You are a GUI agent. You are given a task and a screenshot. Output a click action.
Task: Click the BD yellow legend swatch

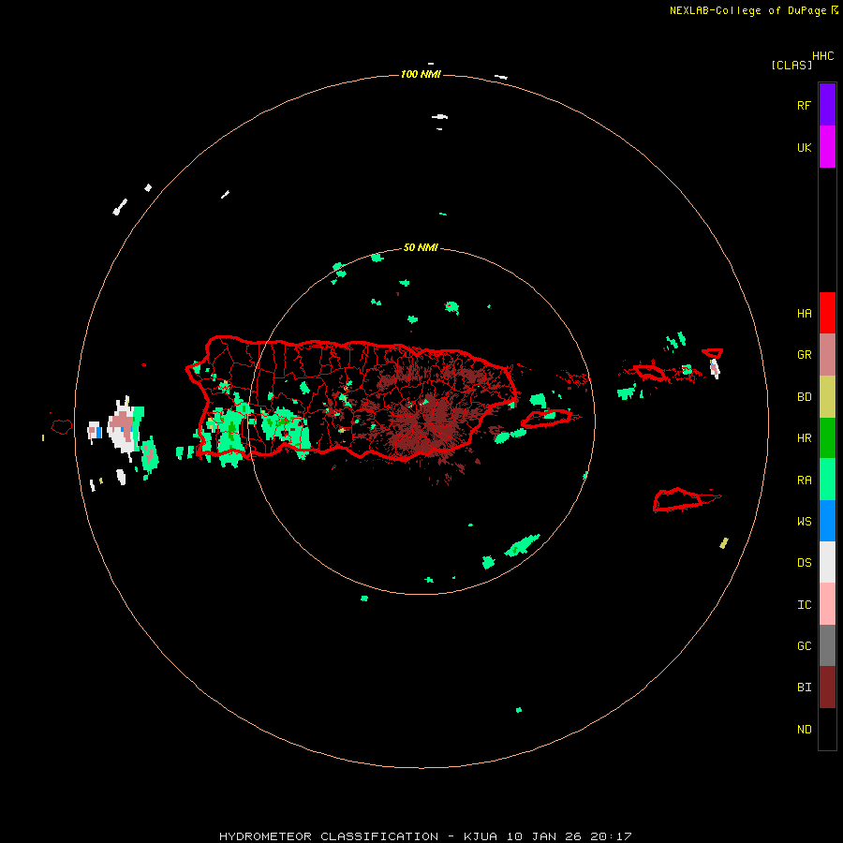tap(827, 396)
